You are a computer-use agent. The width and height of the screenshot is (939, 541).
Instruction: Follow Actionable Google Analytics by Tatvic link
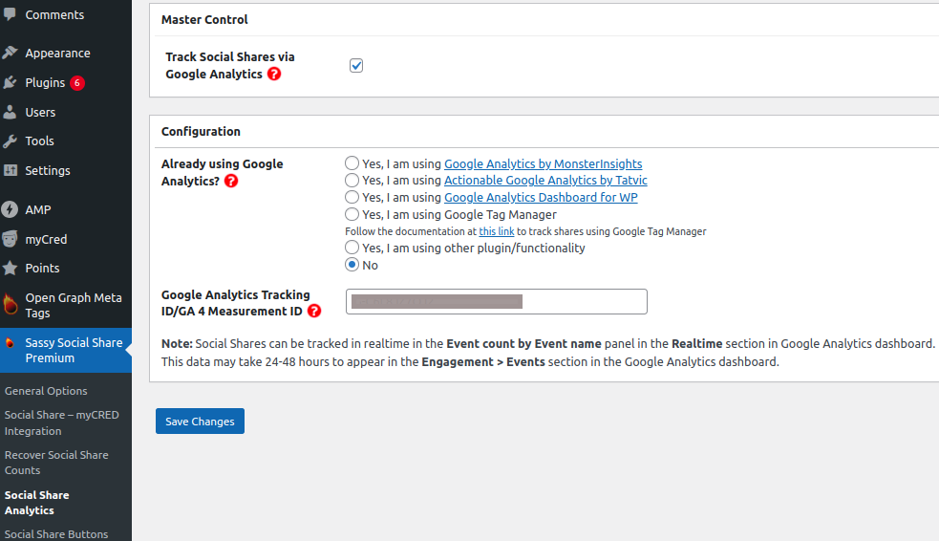point(545,180)
